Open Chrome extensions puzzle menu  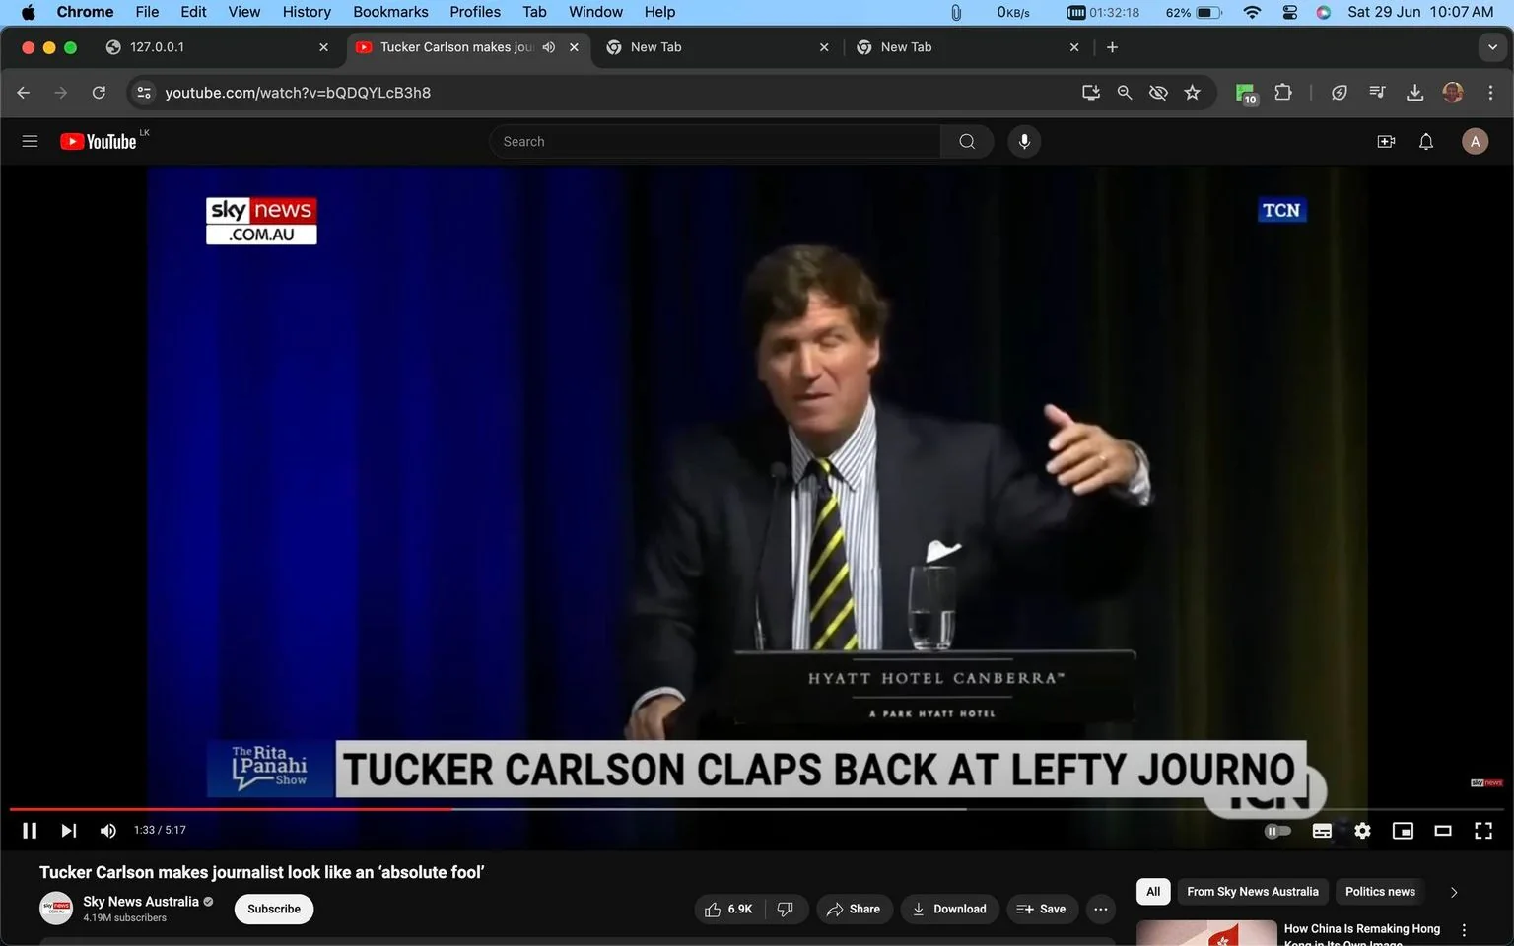tap(1282, 92)
